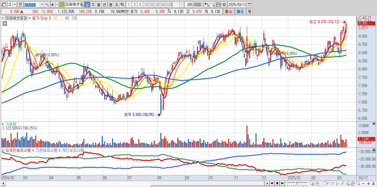Click the speaker sound icon

click(53, 5)
